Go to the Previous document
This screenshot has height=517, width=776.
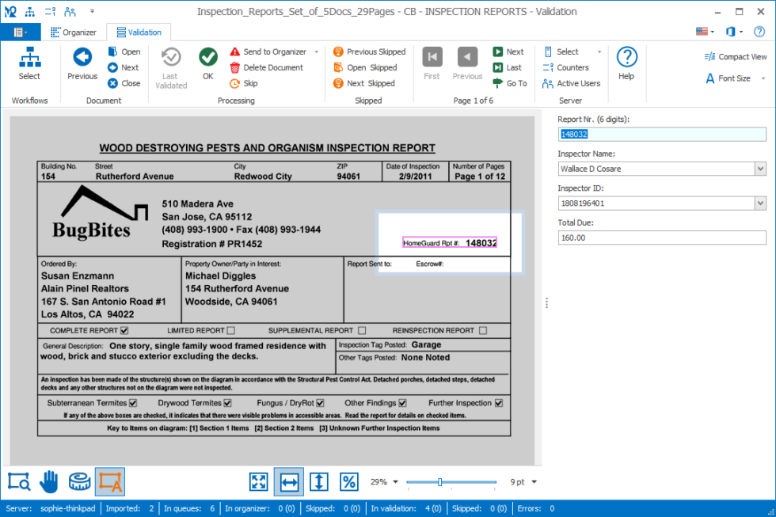(82, 64)
